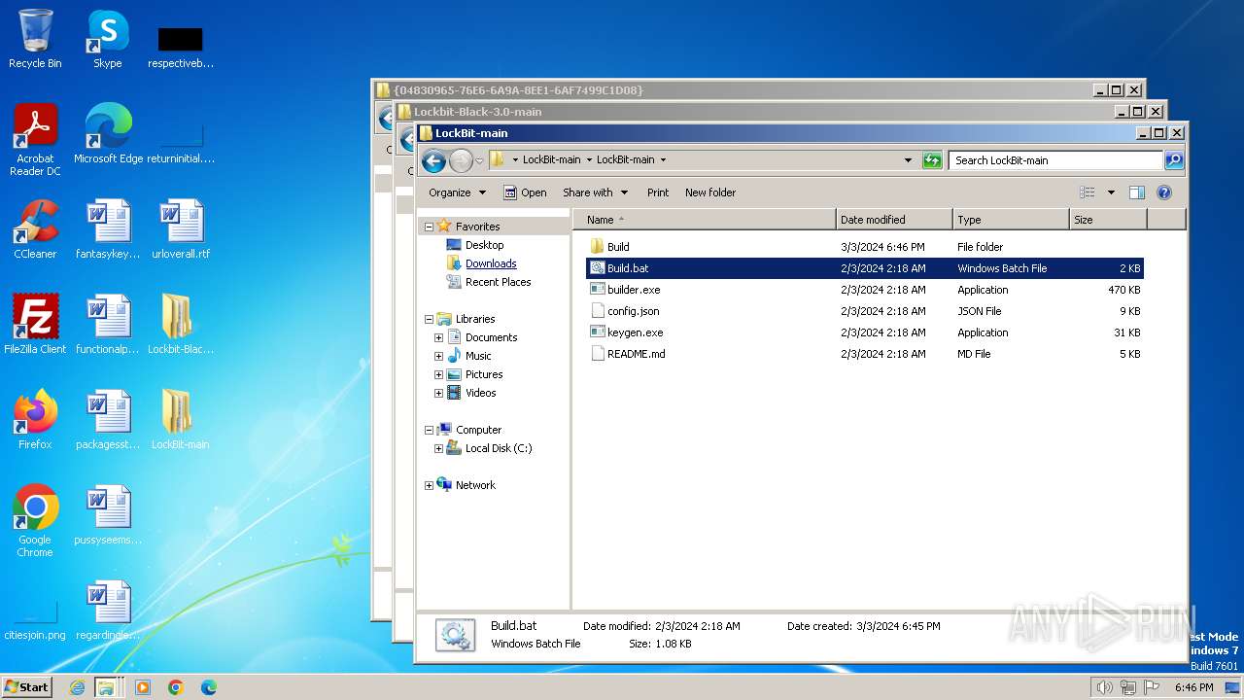1244x700 pixels.
Task: Open the view options dropdown arrow
Action: [1111, 192]
